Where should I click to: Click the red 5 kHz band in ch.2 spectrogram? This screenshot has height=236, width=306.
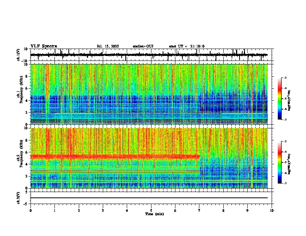point(115,156)
